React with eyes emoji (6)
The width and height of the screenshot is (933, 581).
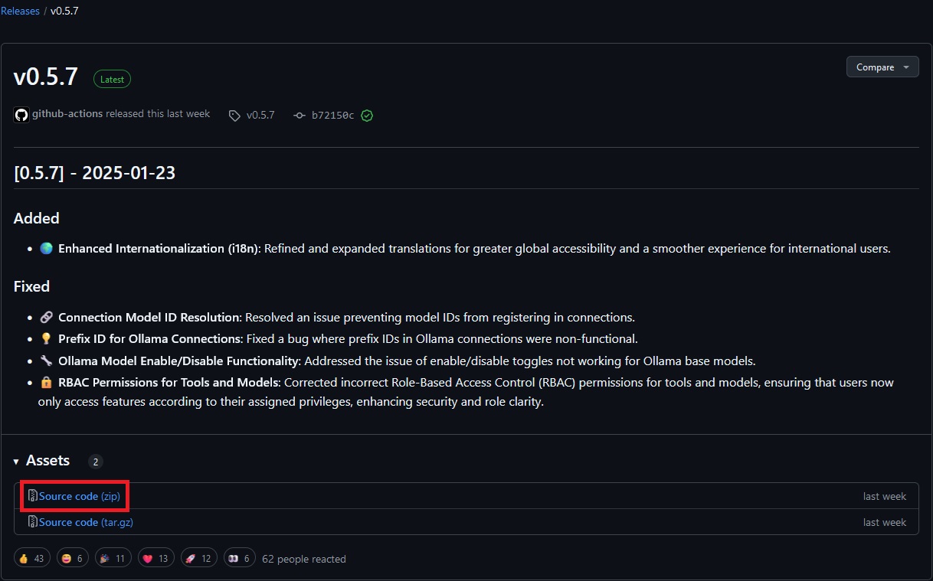(x=239, y=559)
